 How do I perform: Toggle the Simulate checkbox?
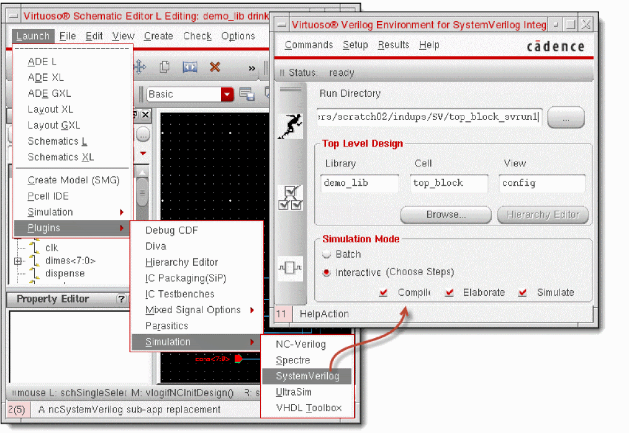[x=522, y=293]
